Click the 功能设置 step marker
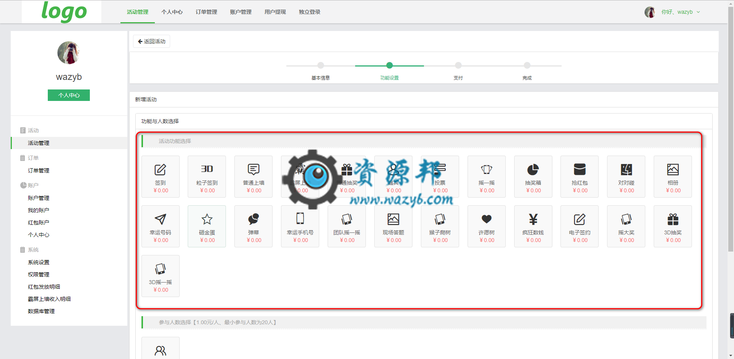Screen dimensions: 734x359 (390, 65)
